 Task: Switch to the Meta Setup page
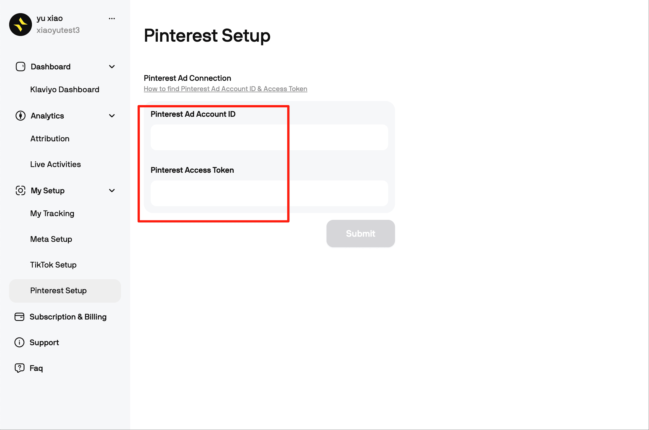pyautogui.click(x=51, y=239)
